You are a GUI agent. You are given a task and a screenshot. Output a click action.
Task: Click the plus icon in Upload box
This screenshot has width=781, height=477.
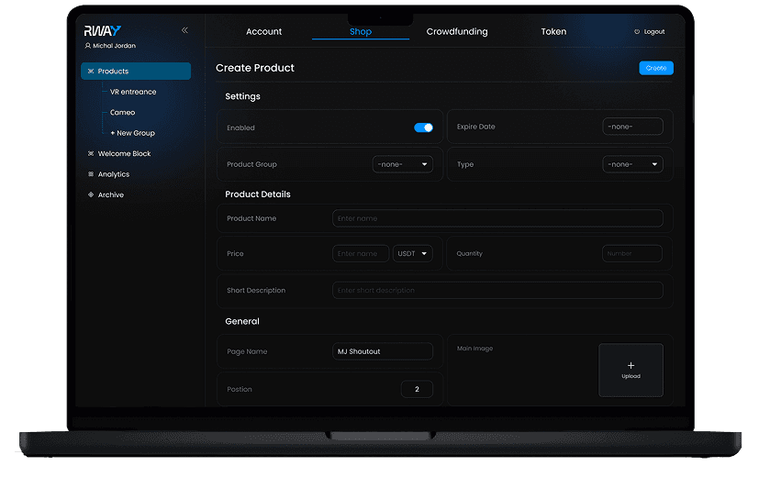630,365
